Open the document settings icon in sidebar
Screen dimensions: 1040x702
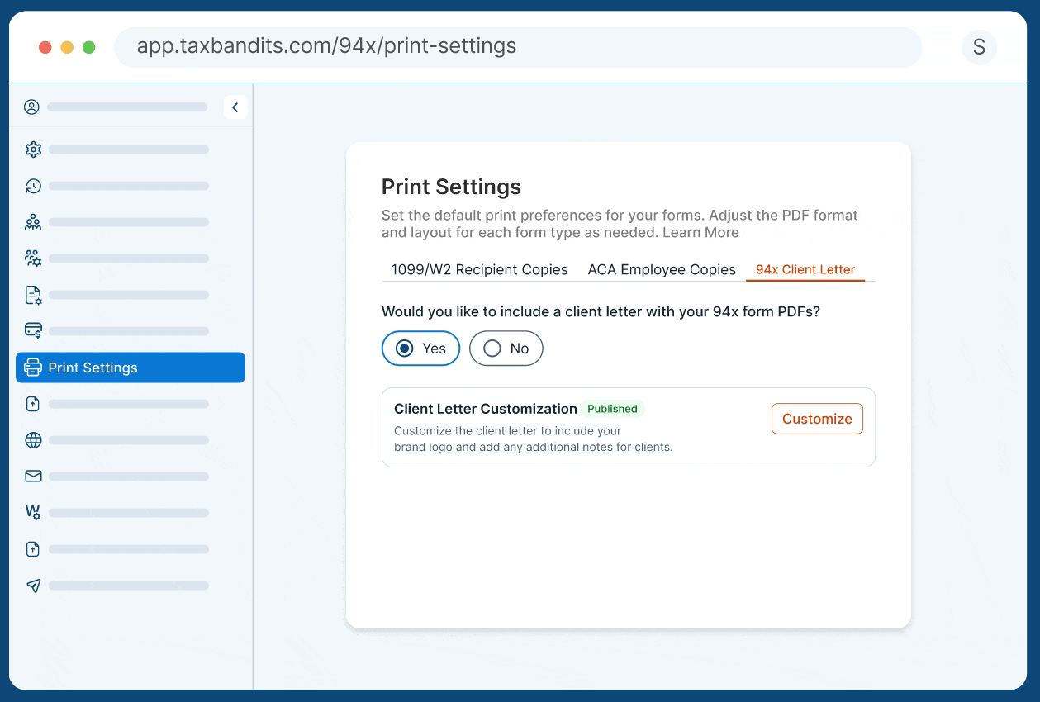click(x=33, y=295)
